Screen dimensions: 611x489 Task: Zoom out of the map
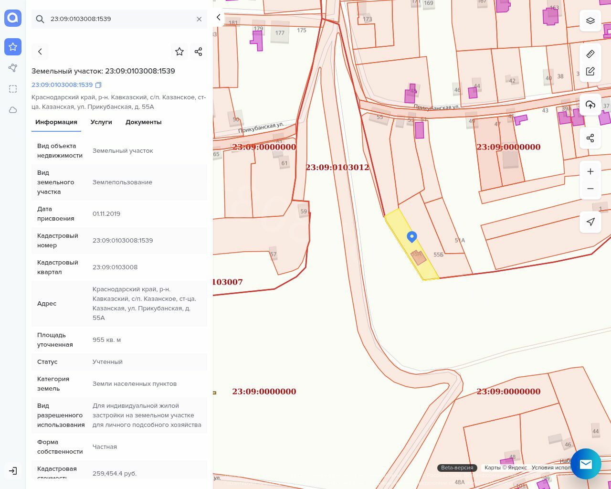(590, 189)
